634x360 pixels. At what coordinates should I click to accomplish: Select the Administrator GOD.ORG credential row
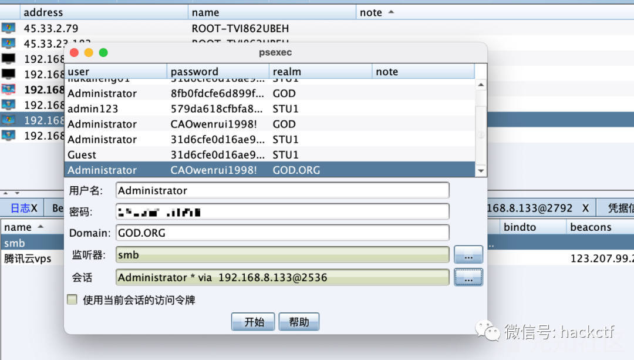[x=269, y=170]
